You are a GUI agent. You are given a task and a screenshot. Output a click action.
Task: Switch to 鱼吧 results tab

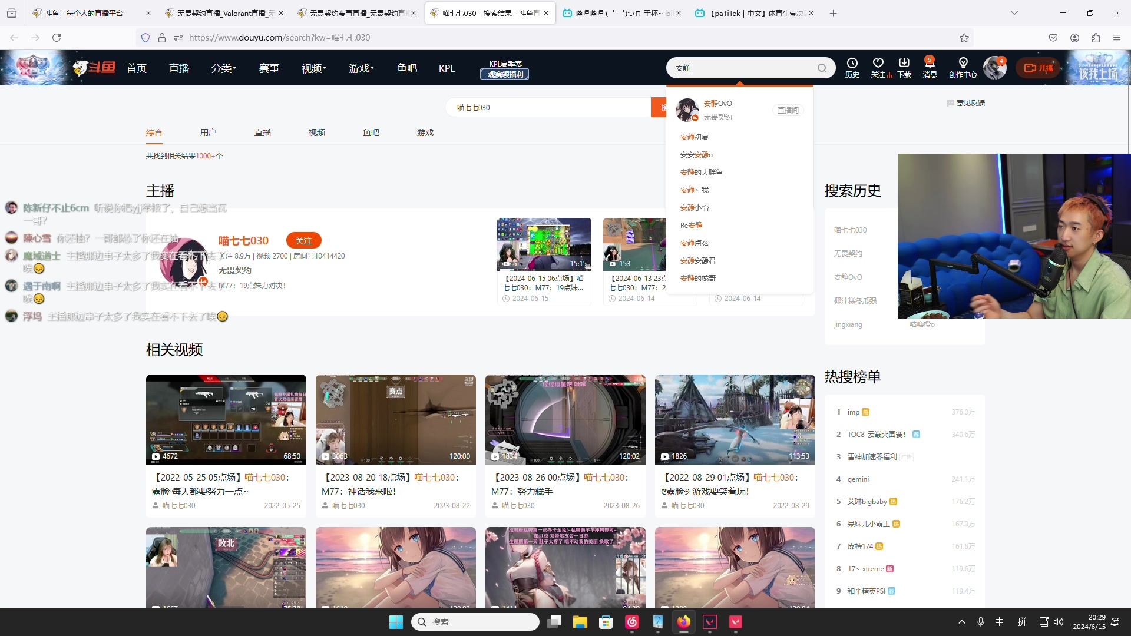[x=371, y=132]
